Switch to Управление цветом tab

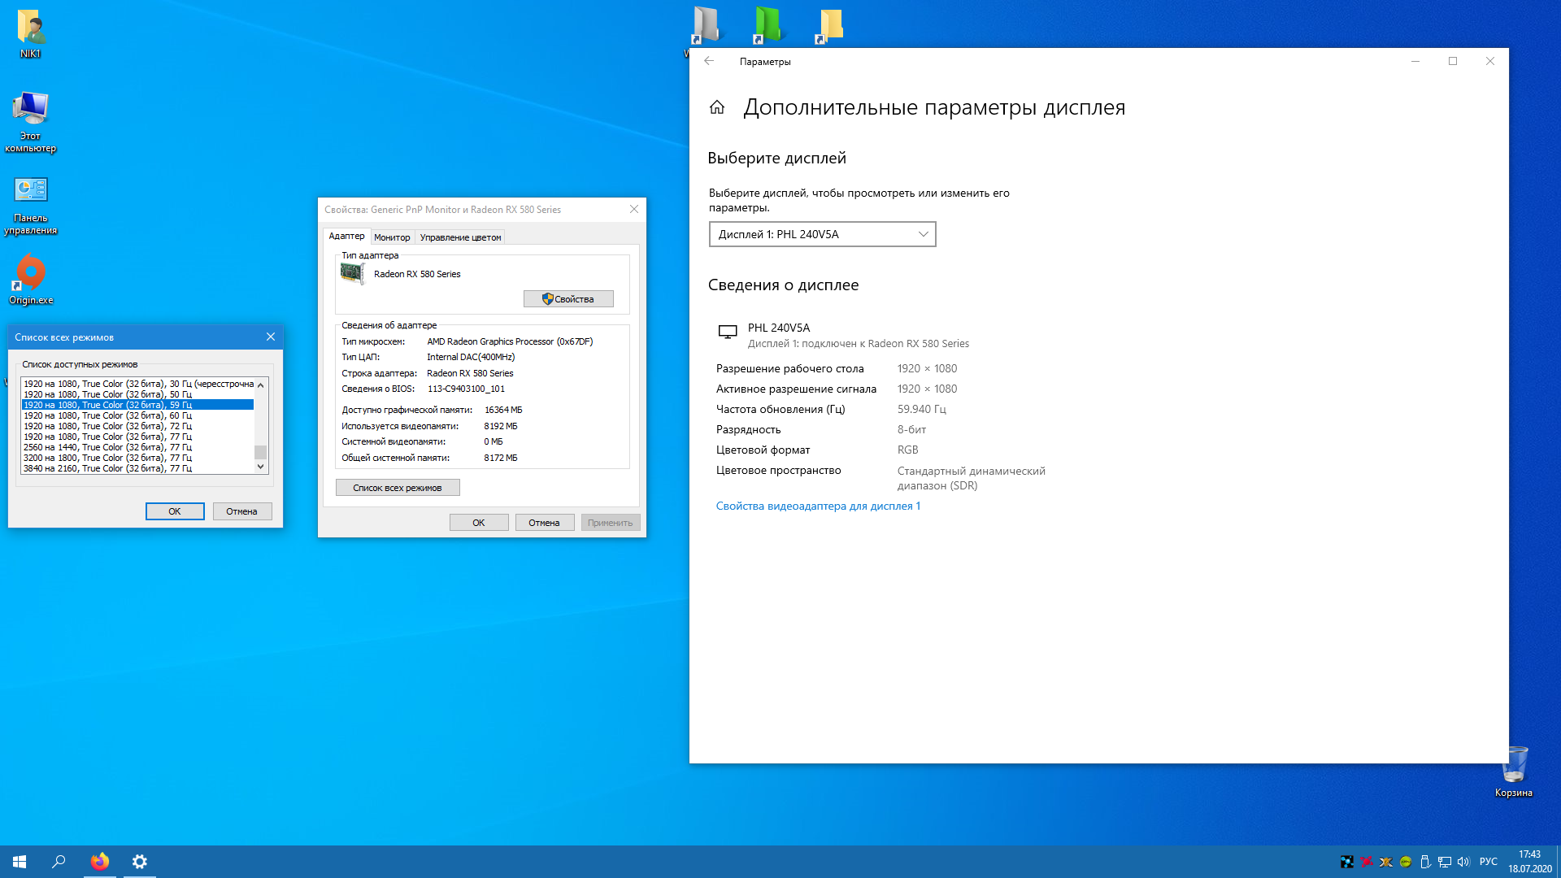(460, 237)
